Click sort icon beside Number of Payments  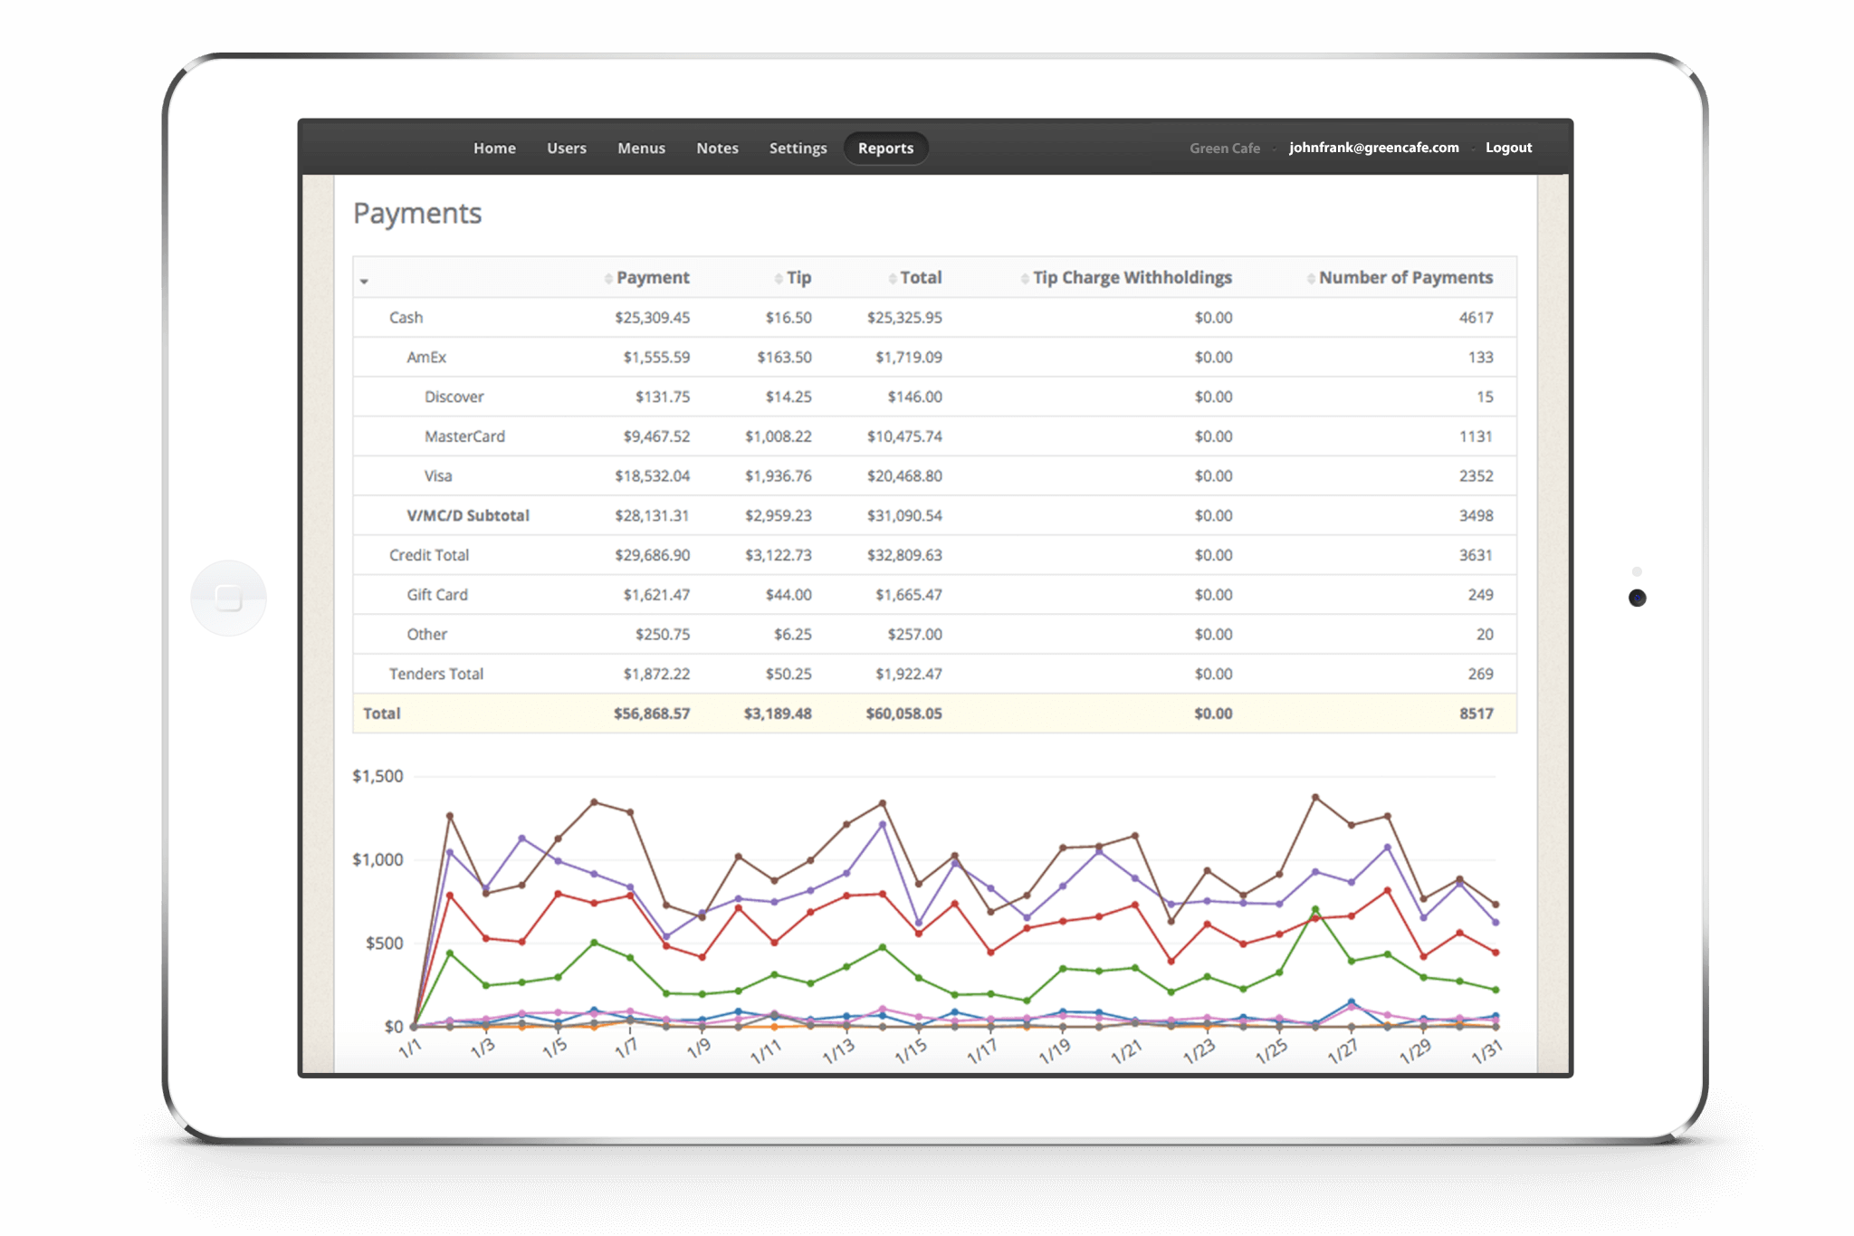[x=1311, y=279]
